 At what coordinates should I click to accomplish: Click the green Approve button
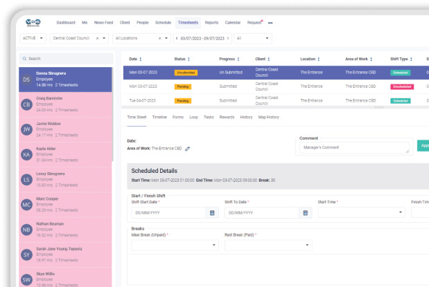pos(423,145)
